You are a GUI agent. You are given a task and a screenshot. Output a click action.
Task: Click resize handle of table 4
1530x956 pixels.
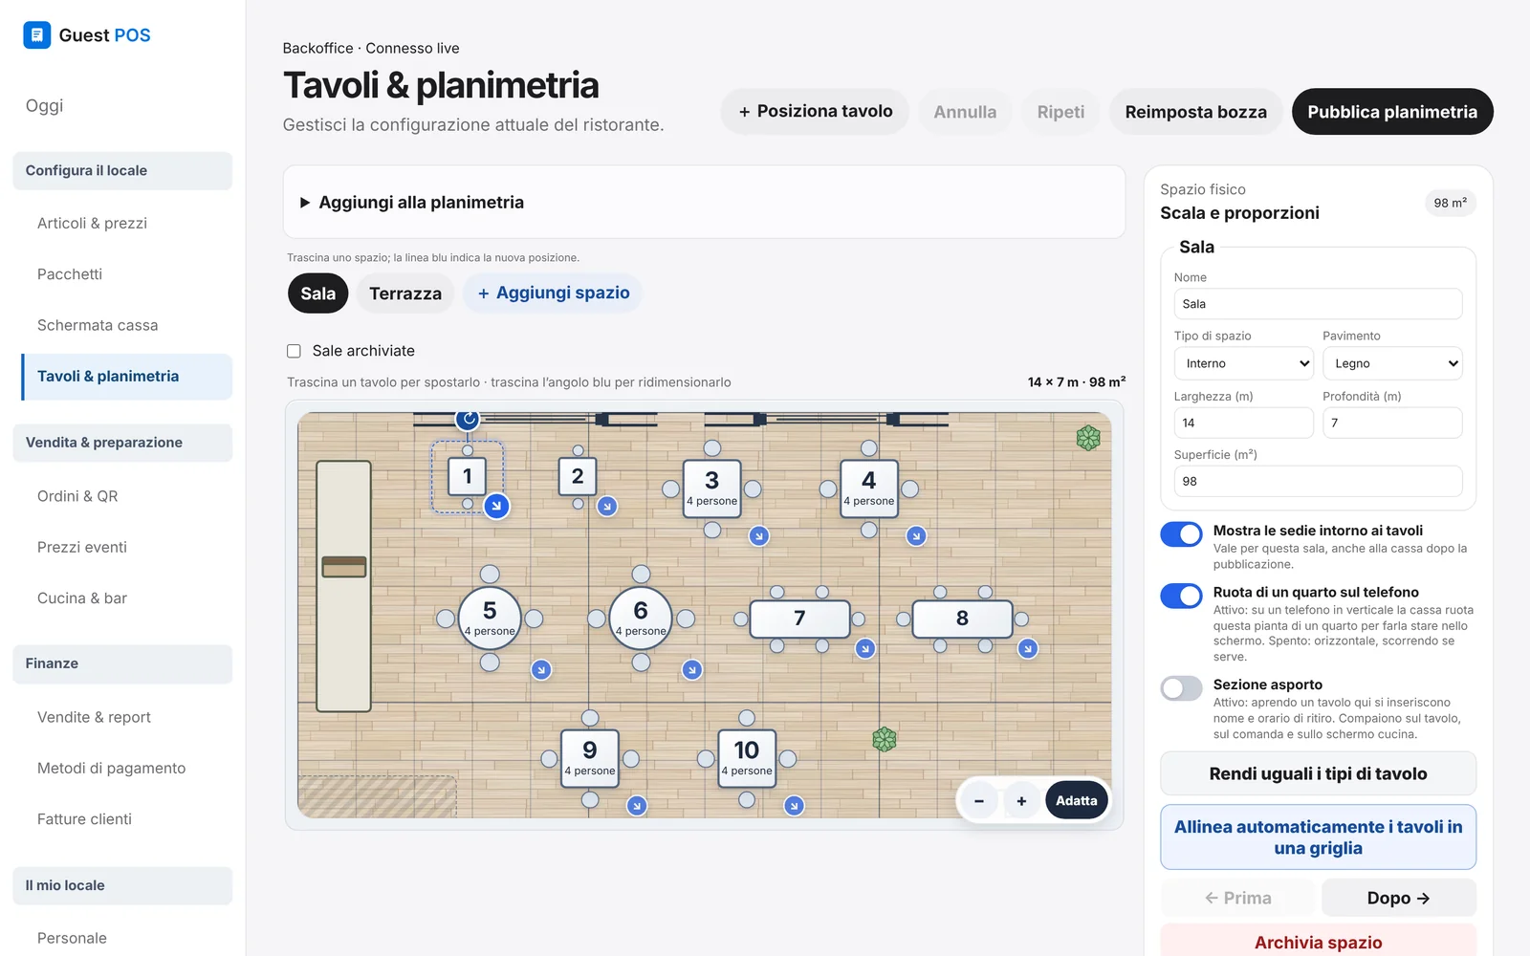(x=916, y=536)
